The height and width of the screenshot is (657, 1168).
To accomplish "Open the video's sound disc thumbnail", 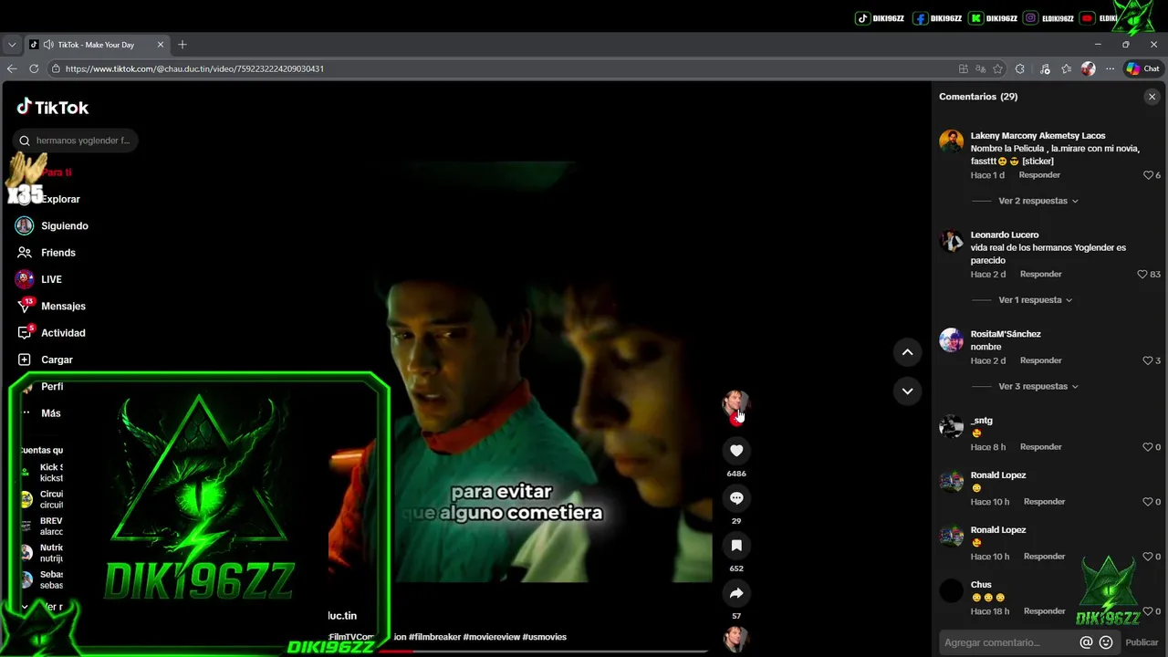I will [735, 640].
